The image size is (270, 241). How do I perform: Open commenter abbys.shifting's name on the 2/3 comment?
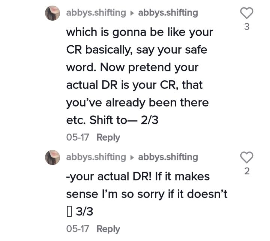(x=96, y=13)
